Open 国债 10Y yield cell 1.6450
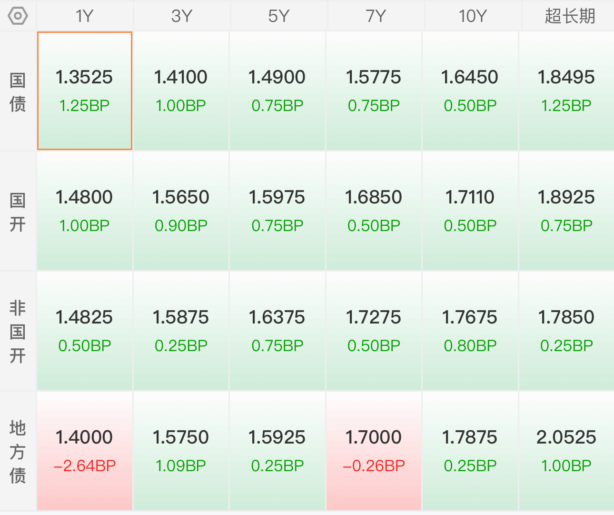This screenshot has width=614, height=515. coord(470,91)
